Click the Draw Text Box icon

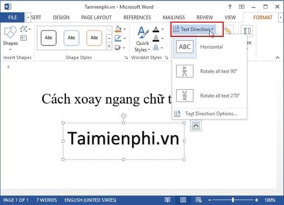point(23,38)
